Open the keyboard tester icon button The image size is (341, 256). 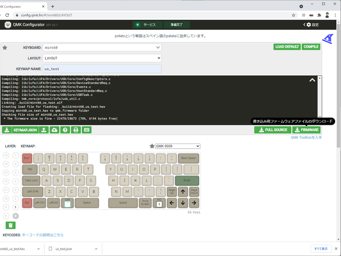pyautogui.click(x=87, y=130)
